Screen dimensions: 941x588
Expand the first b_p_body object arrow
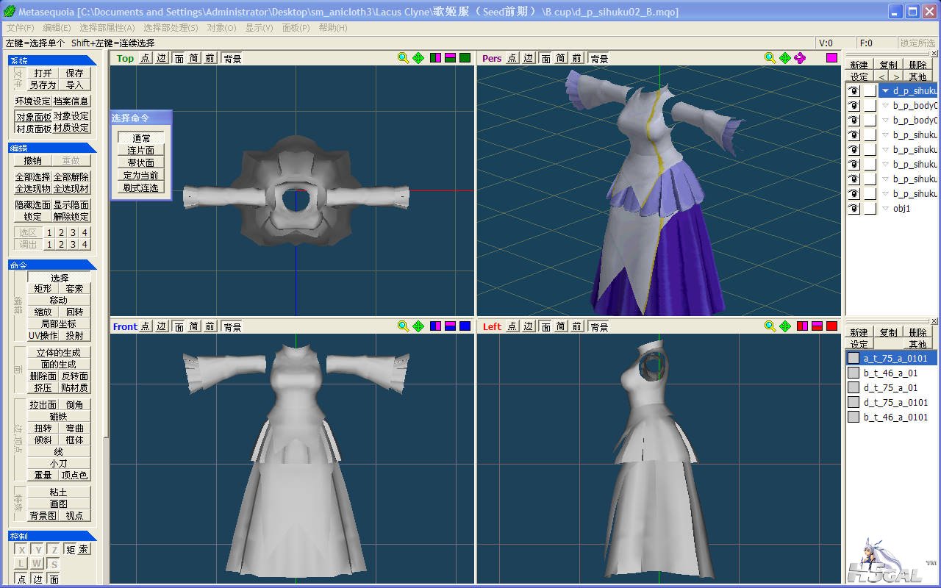tap(886, 106)
